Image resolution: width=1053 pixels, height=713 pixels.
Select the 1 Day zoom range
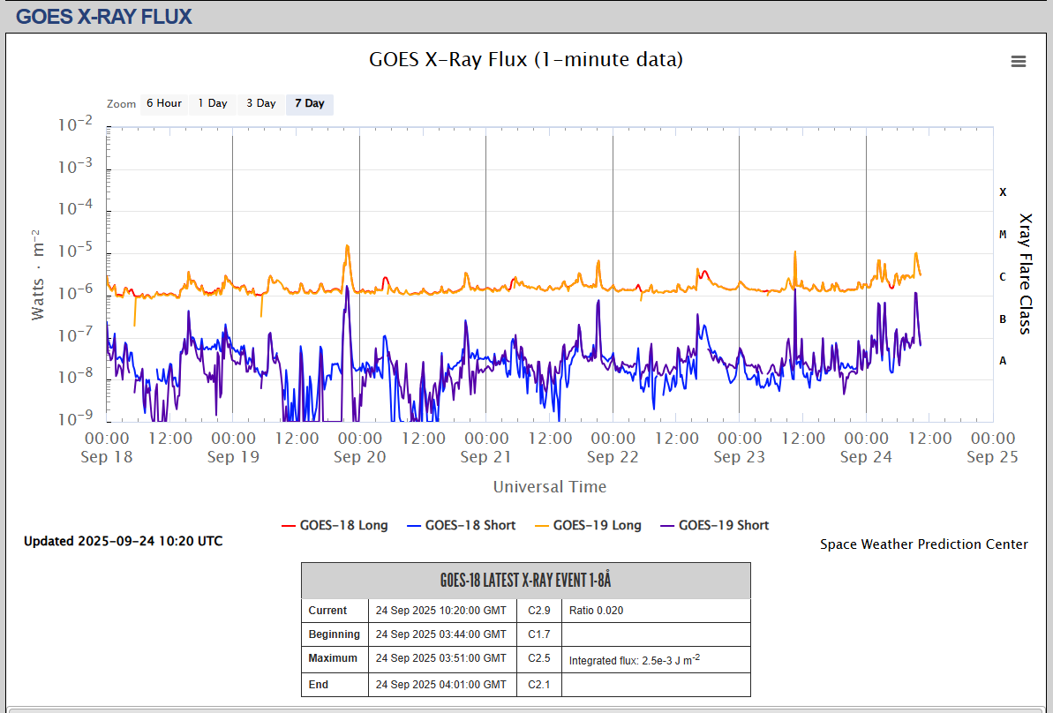click(212, 104)
